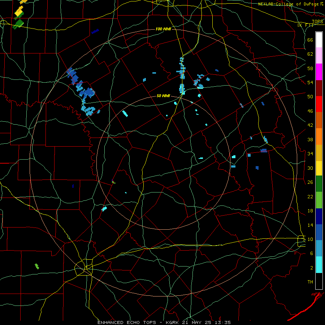Click the lone light green echo cell at lower left
Image resolution: width=325 pixels, height=325 pixels.
(37, 266)
